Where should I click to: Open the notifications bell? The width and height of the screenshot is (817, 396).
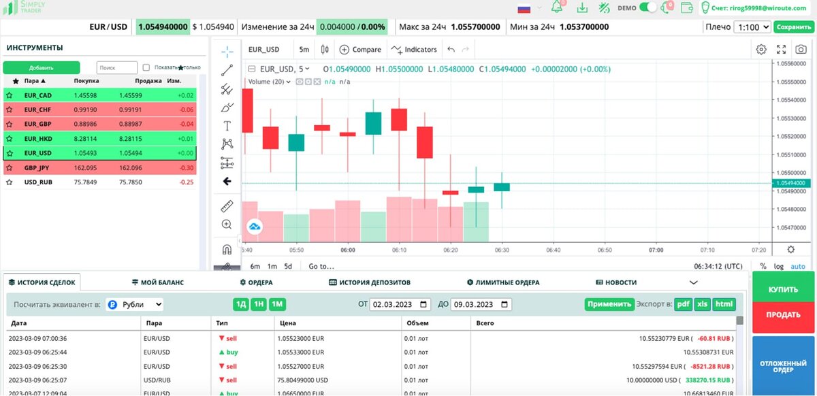coord(558,8)
